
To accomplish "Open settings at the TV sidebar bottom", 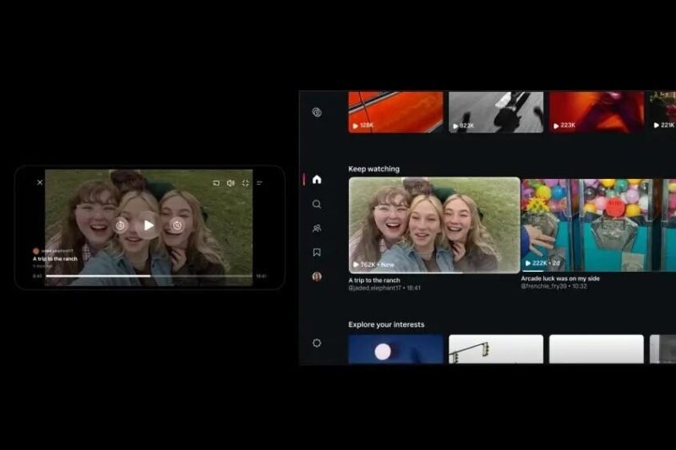I will [x=317, y=344].
